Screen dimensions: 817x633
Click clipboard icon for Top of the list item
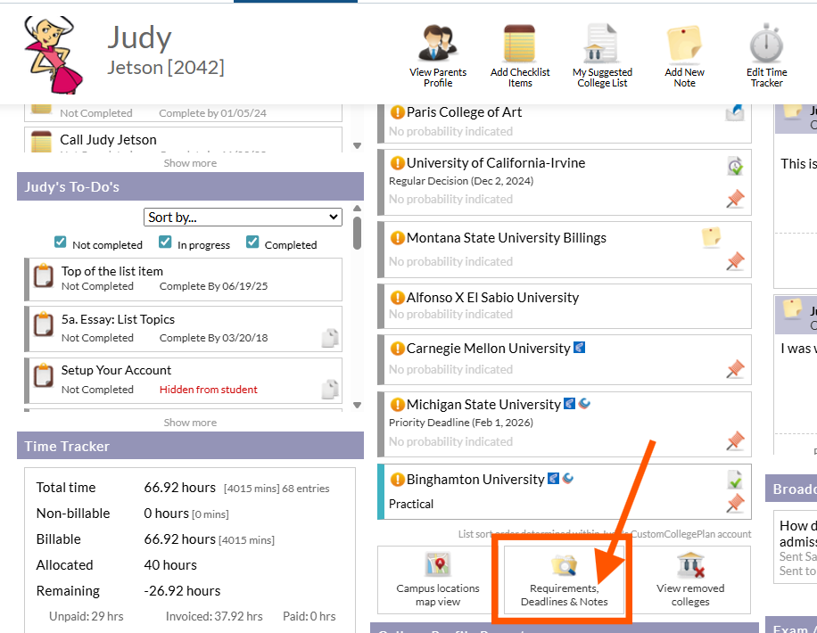(44, 275)
